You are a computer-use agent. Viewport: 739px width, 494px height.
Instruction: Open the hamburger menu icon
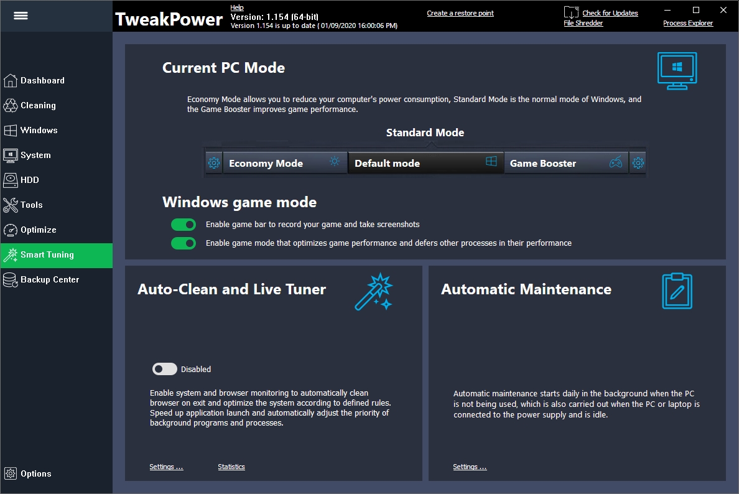click(21, 16)
